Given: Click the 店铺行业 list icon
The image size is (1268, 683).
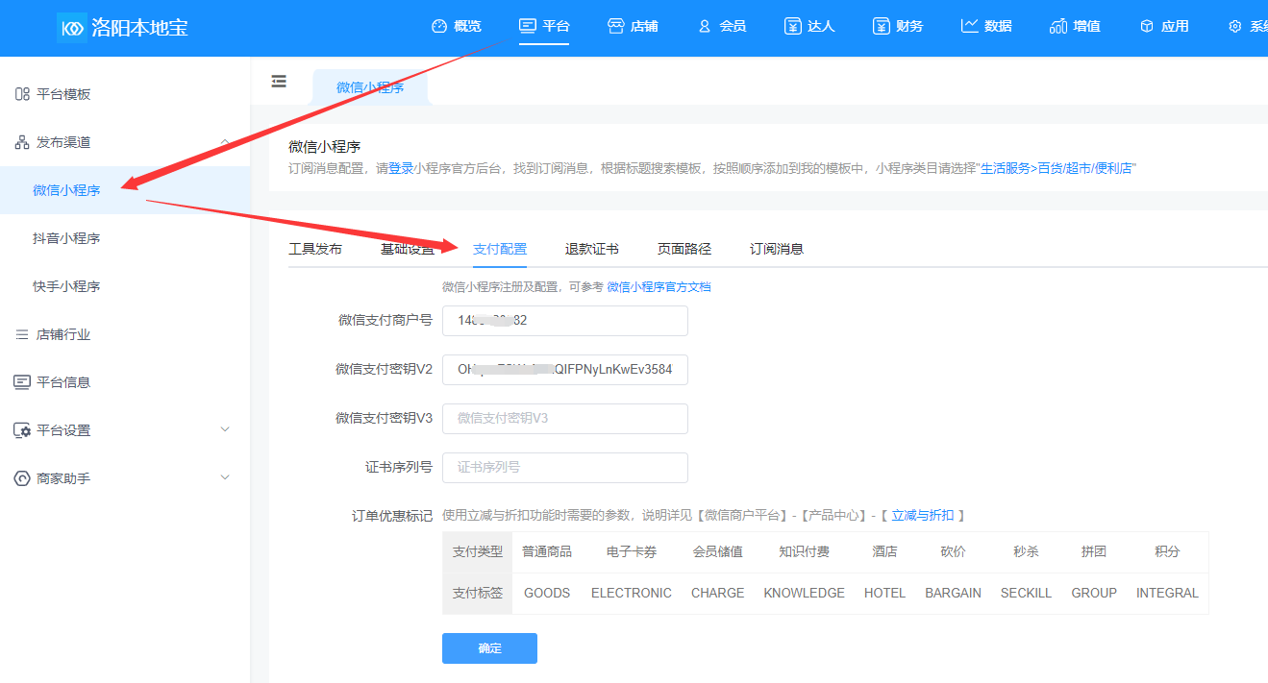Looking at the screenshot, I should pyautogui.click(x=22, y=334).
